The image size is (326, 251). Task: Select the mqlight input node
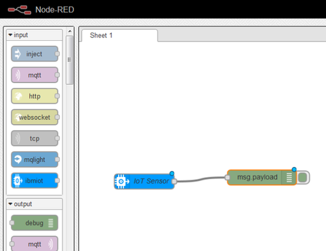click(35, 159)
